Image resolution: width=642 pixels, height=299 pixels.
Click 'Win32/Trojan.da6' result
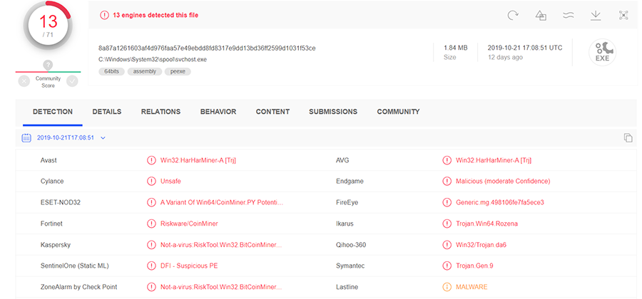[x=481, y=245]
